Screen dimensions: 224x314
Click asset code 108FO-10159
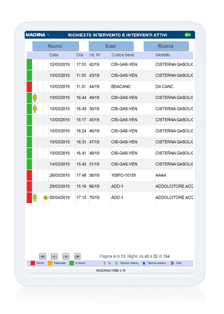123,175
